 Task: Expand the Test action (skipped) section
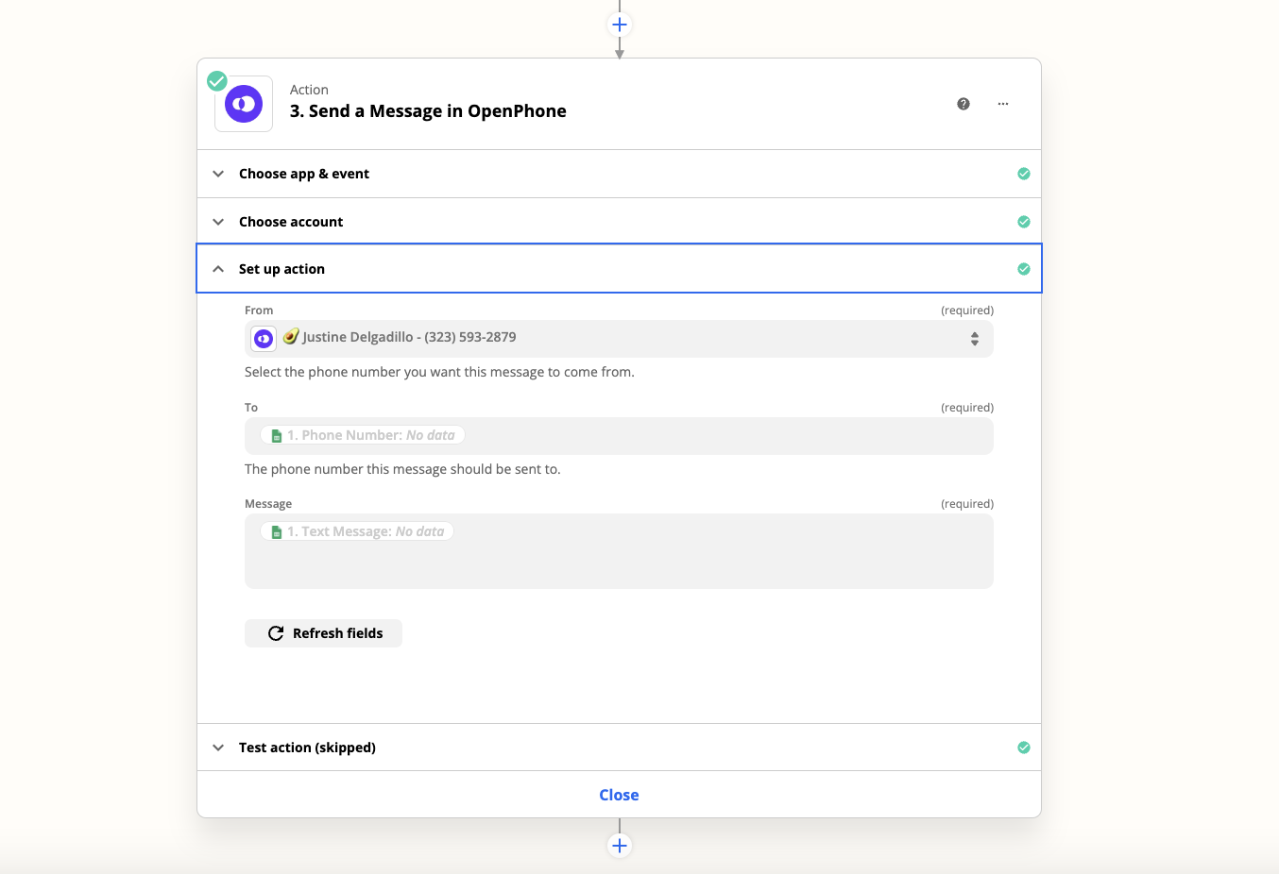coord(619,748)
